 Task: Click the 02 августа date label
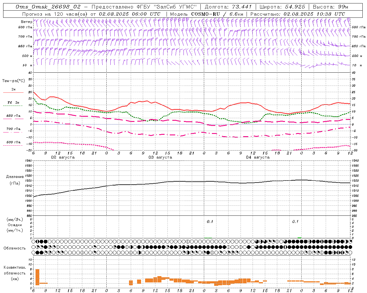click(63, 157)
